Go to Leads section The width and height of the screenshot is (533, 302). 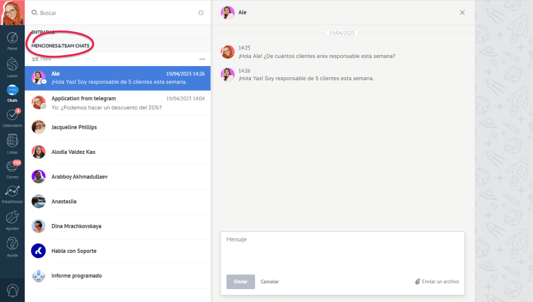pyautogui.click(x=12, y=66)
